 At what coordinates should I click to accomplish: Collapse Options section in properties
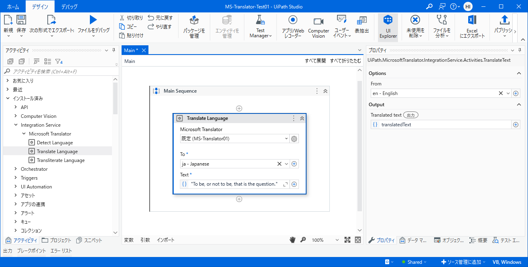click(518, 73)
